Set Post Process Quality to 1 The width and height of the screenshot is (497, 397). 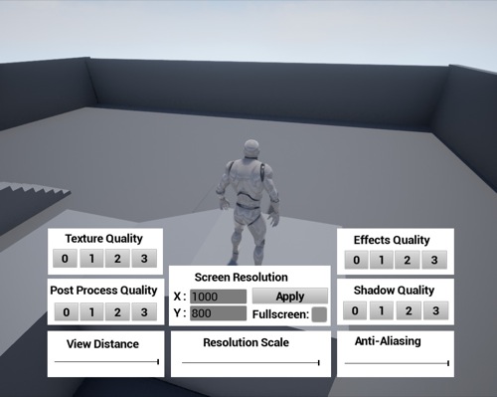pyautogui.click(x=91, y=311)
